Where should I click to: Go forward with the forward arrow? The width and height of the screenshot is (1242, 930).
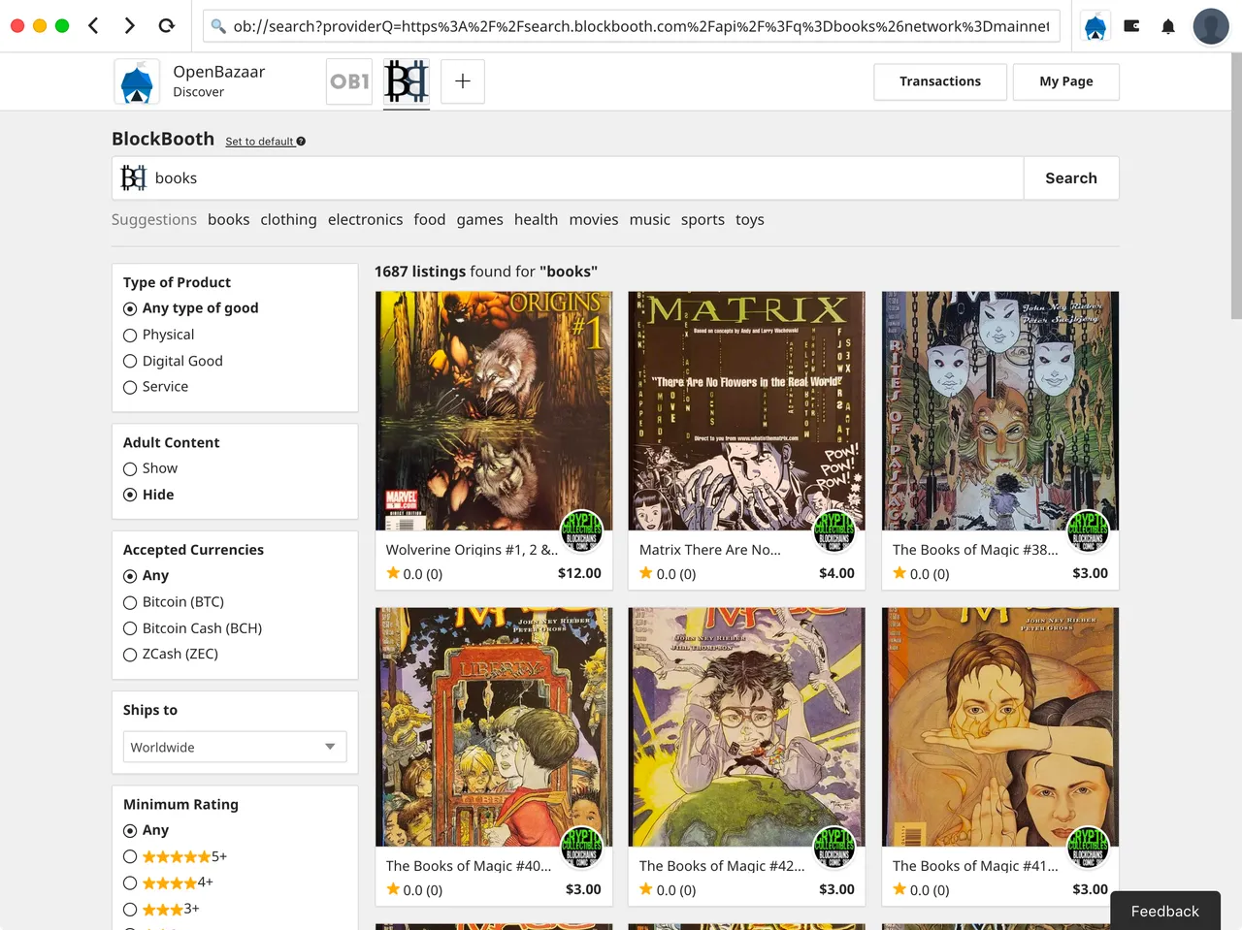(129, 26)
